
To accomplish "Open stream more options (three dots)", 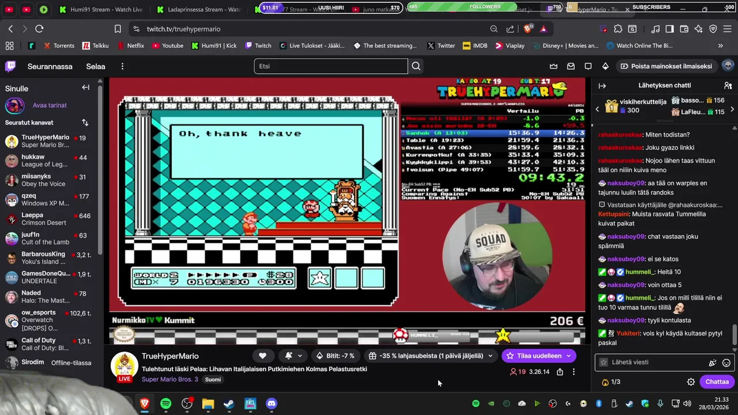I will (574, 372).
